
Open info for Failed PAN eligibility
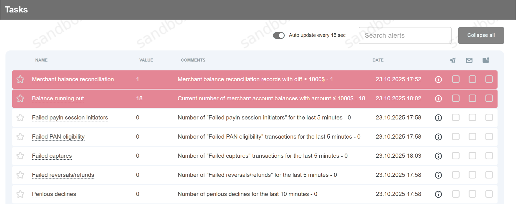438,137
